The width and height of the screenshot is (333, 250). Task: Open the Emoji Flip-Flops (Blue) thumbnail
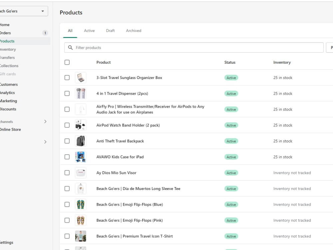tap(81, 205)
